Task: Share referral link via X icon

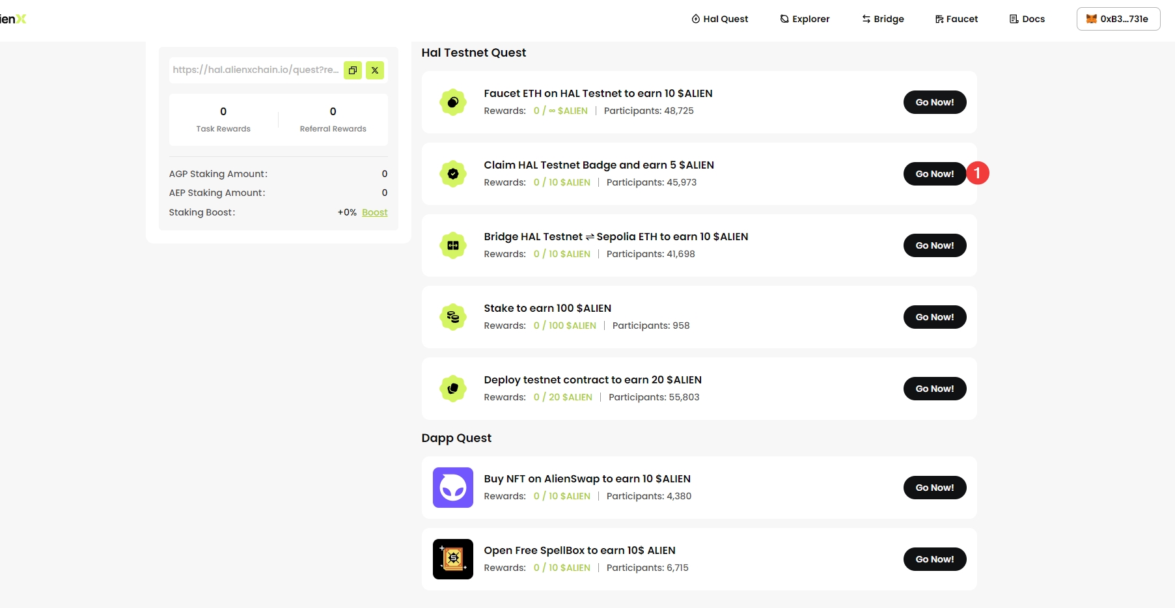Action: pyautogui.click(x=375, y=70)
